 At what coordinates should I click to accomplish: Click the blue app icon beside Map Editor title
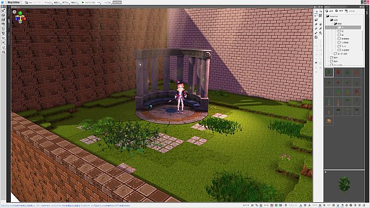click(2, 2)
